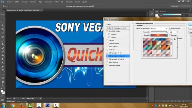Viewport: 192px width, 108px height.
Task: Open the Filtro menu
Action: [57, 2]
